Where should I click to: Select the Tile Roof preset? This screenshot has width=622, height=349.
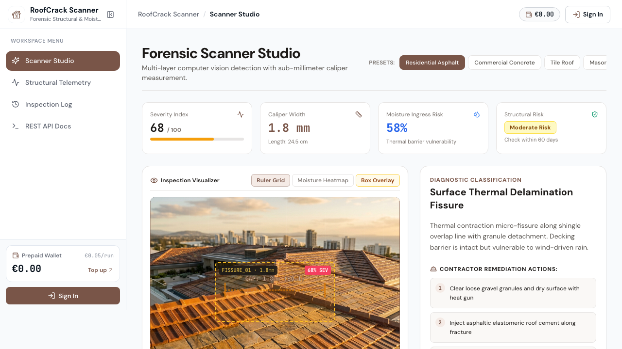coord(562,63)
